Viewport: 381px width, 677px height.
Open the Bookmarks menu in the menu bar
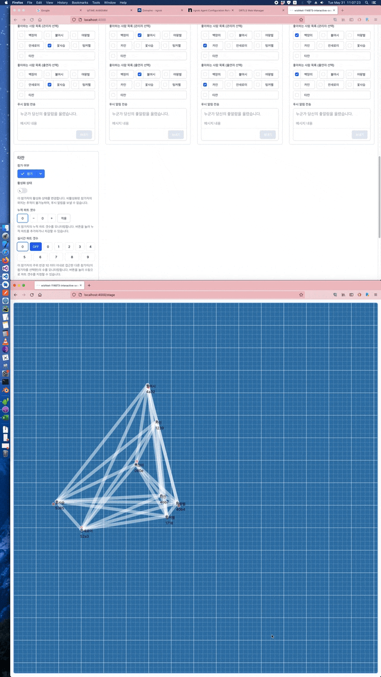tap(80, 2)
